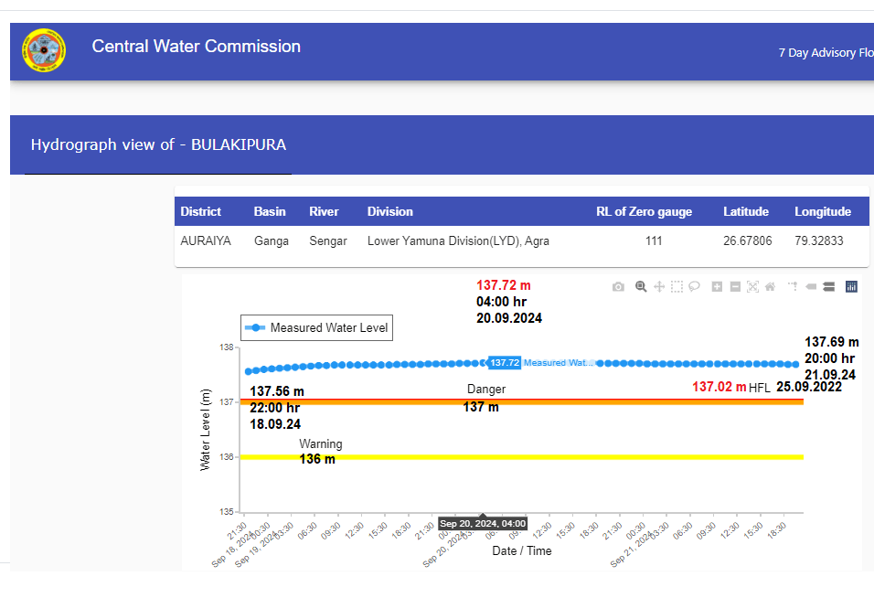Toggle spike lines on the chart
This screenshot has width=874, height=598.
[792, 287]
